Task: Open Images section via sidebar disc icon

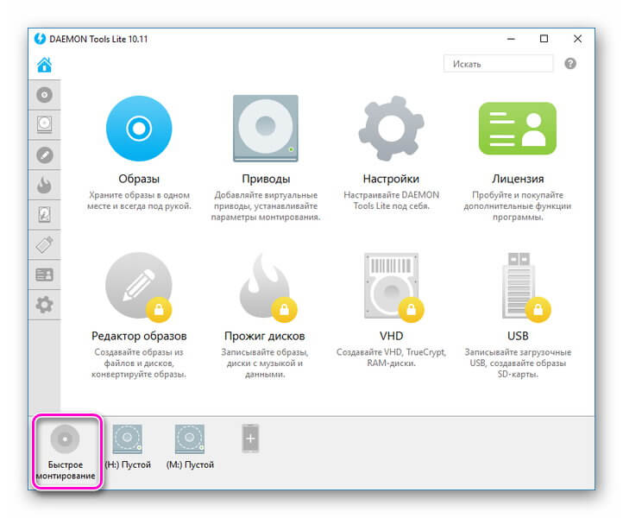Action: tap(45, 95)
